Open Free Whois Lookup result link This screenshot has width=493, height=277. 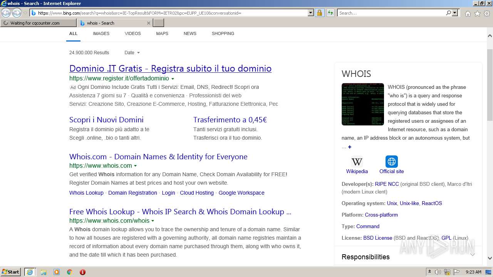(180, 212)
